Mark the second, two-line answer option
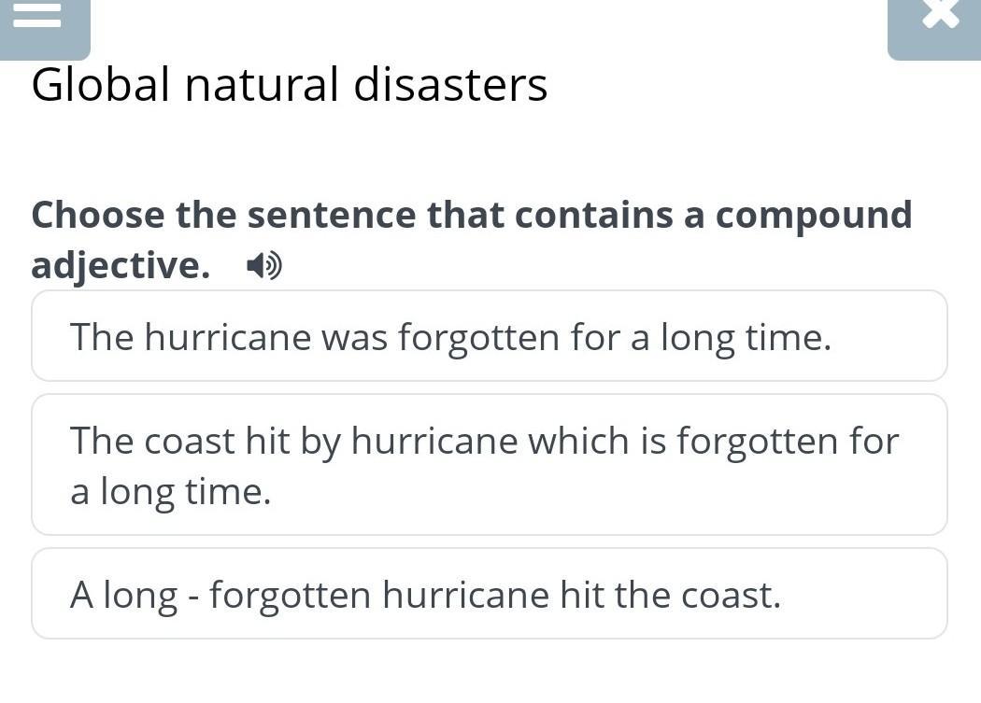 tap(489, 465)
